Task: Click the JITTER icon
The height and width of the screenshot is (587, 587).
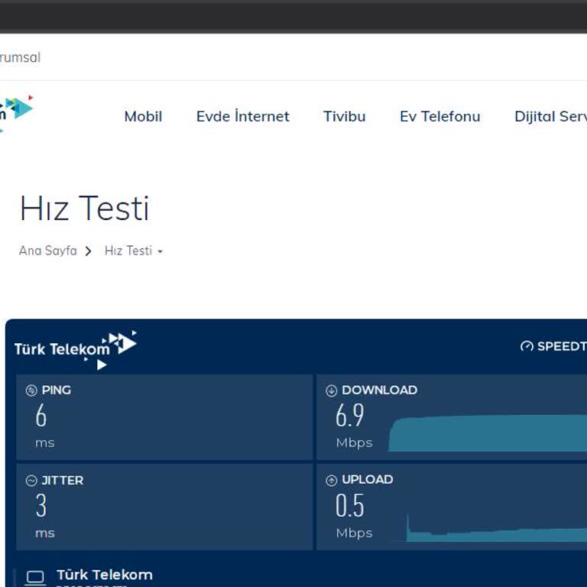Action: point(31,481)
